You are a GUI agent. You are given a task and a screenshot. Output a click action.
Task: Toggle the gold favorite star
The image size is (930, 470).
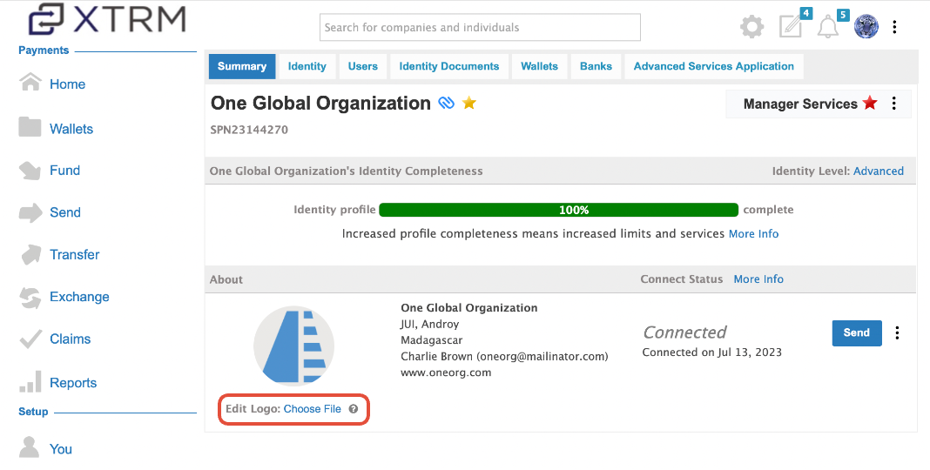coord(469,103)
